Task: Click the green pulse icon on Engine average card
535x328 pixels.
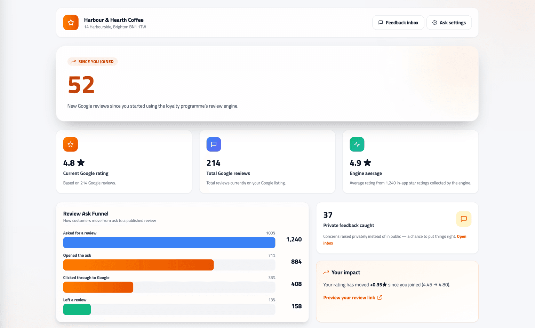Action: pyautogui.click(x=357, y=144)
